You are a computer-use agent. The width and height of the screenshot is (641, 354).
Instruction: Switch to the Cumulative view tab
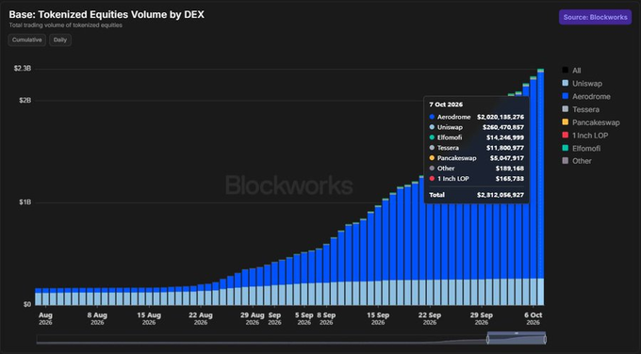[x=27, y=40]
